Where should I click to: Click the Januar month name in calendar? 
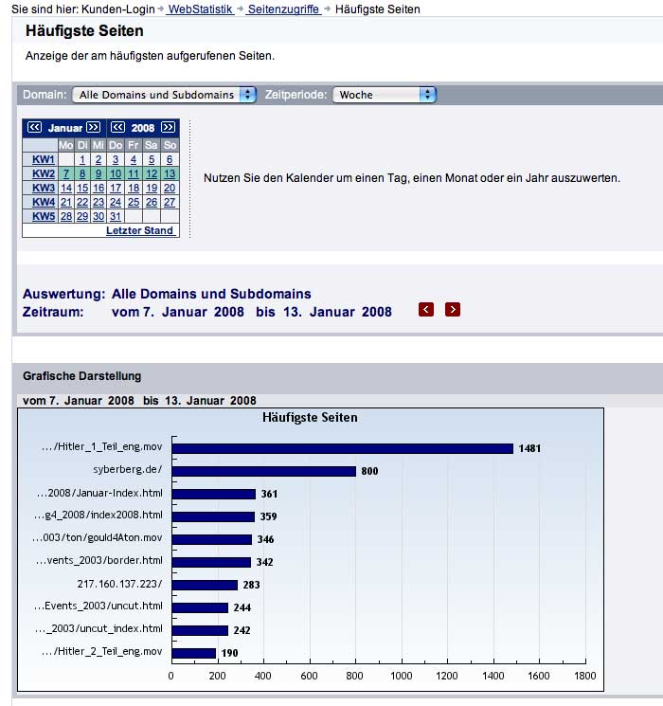[64, 128]
